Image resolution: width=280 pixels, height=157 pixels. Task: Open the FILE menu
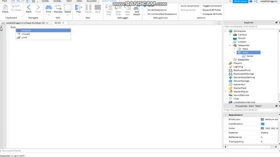[x=4, y=1]
